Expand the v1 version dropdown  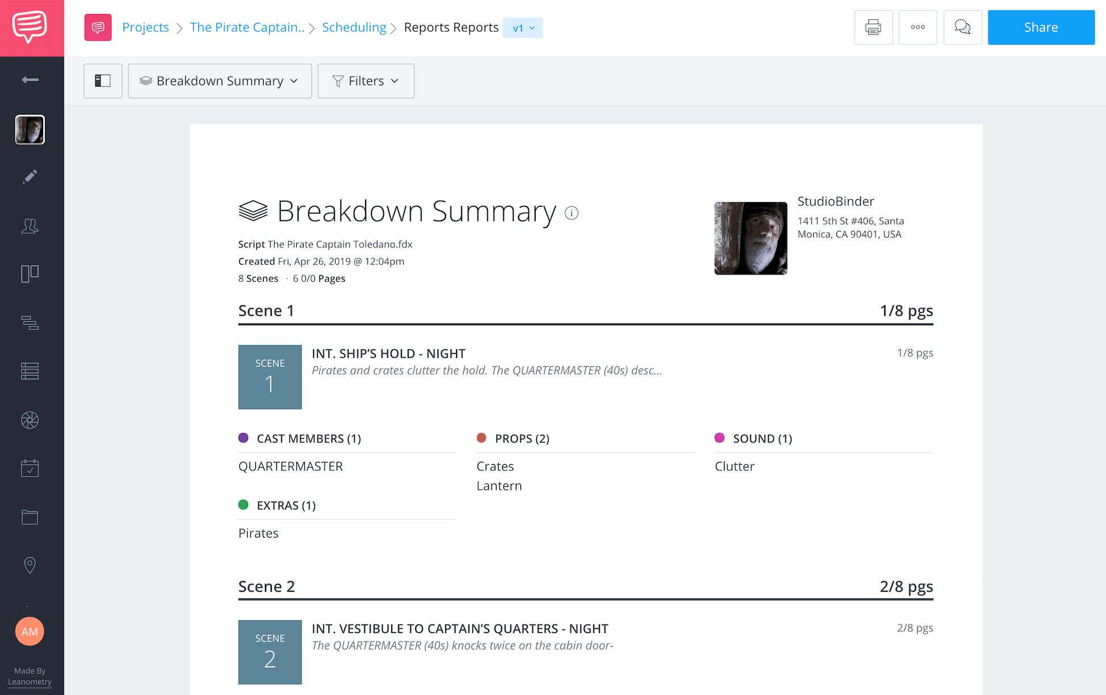pyautogui.click(x=523, y=28)
